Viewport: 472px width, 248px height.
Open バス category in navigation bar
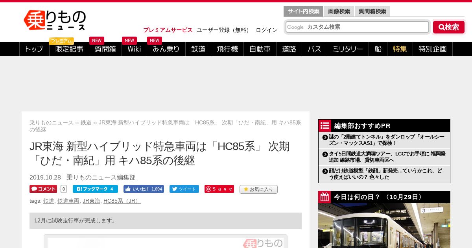coord(314,49)
